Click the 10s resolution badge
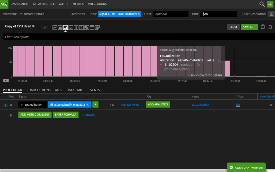Image resolution: width=275 pixels, height=172 pixels. click(x=44, y=27)
